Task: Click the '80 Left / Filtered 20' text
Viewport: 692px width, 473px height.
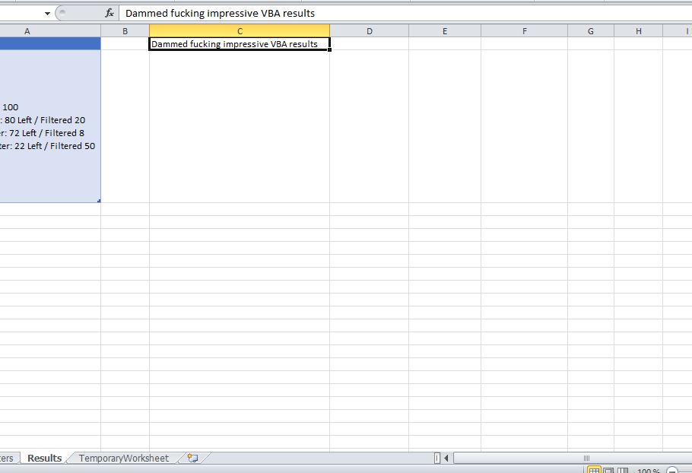Action: (x=45, y=120)
